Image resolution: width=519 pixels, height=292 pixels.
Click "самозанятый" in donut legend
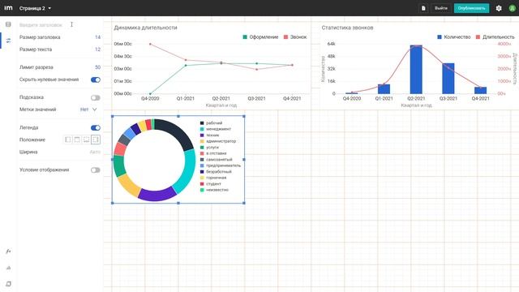(x=217, y=160)
